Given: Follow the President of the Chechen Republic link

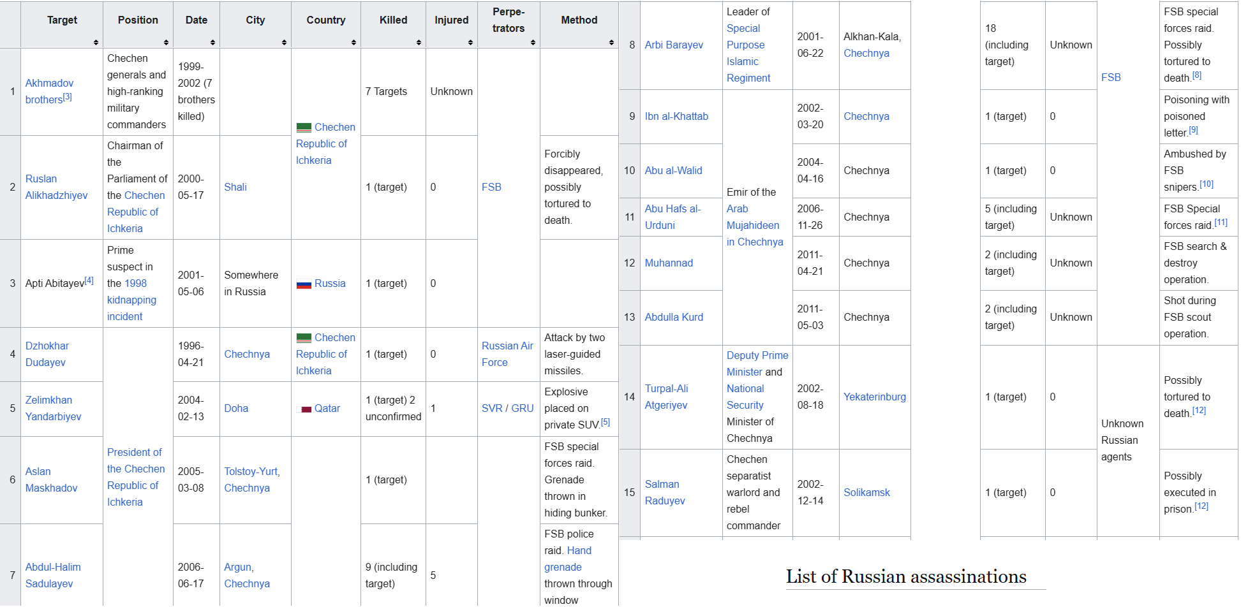Looking at the screenshot, I should click(x=136, y=477).
